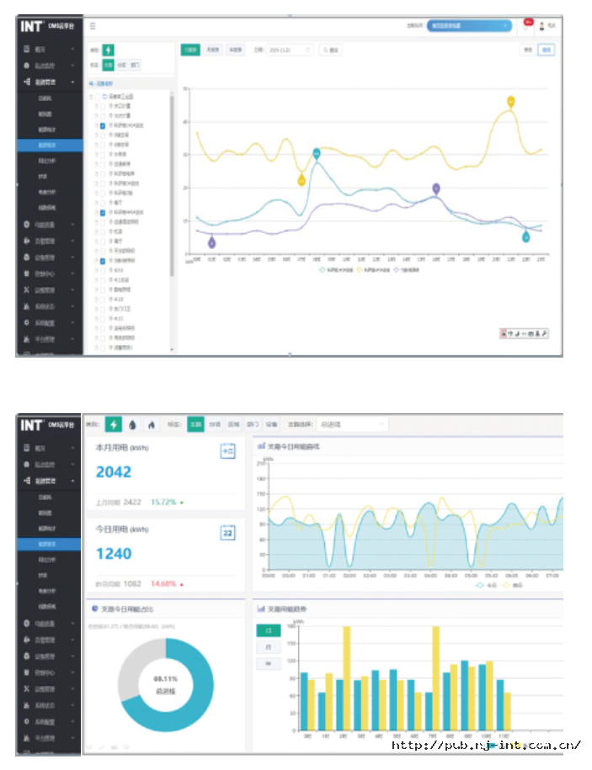The height and width of the screenshot is (770, 592).
Task: Click the tree panel vertical scrollbar
Action: pyautogui.click(x=172, y=187)
